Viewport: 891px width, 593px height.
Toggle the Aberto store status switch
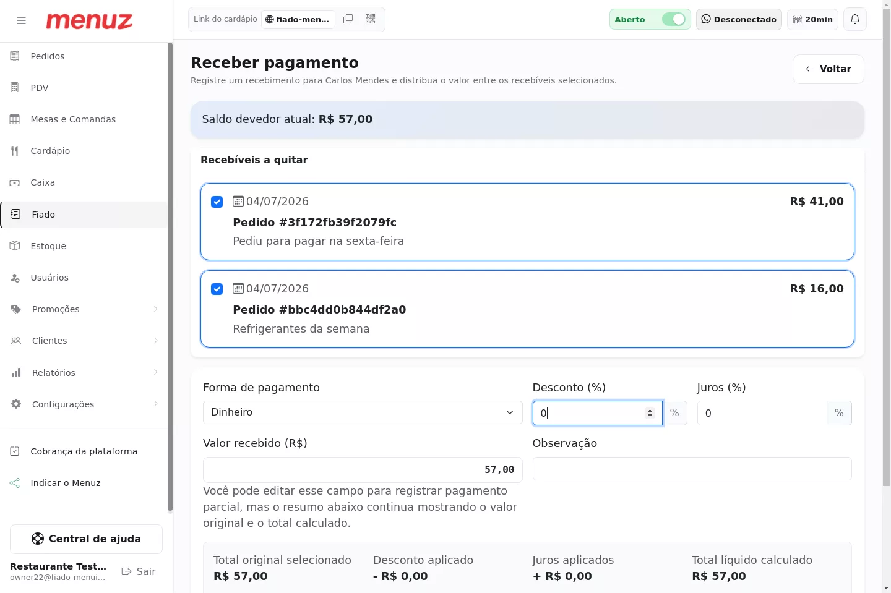(x=674, y=19)
